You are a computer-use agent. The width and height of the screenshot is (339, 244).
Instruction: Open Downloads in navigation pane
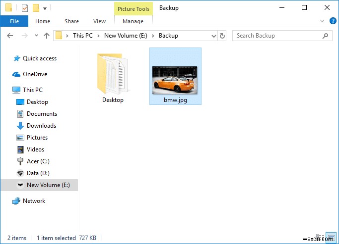42,126
